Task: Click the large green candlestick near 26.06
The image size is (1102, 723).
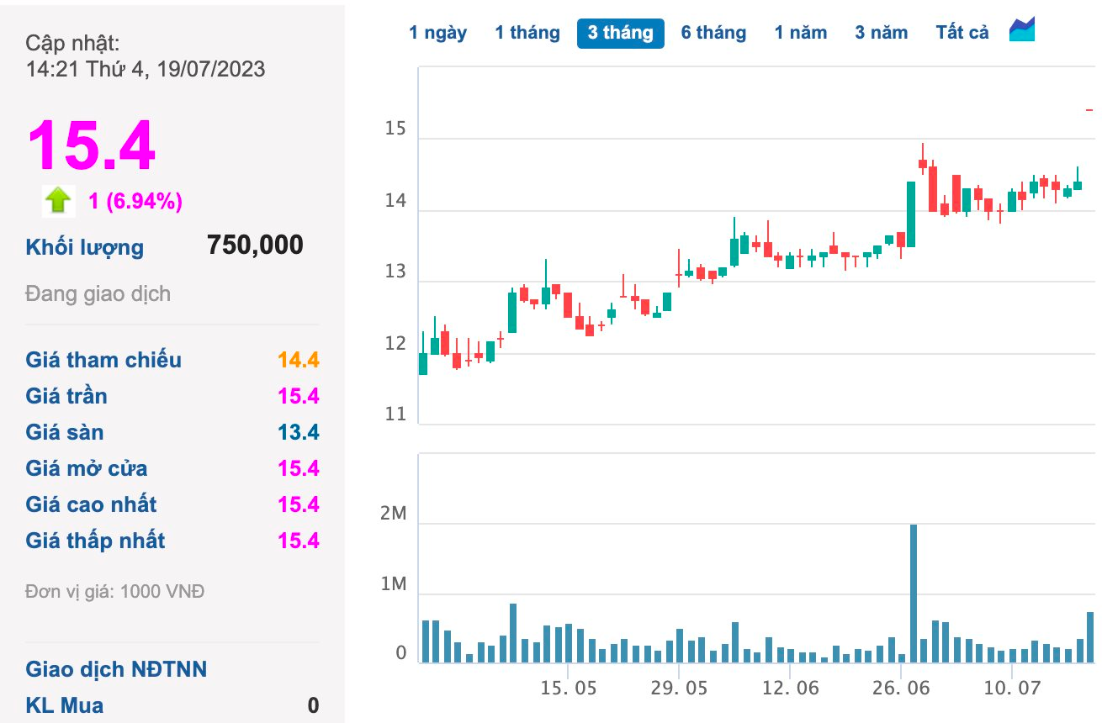Action: [x=911, y=214]
